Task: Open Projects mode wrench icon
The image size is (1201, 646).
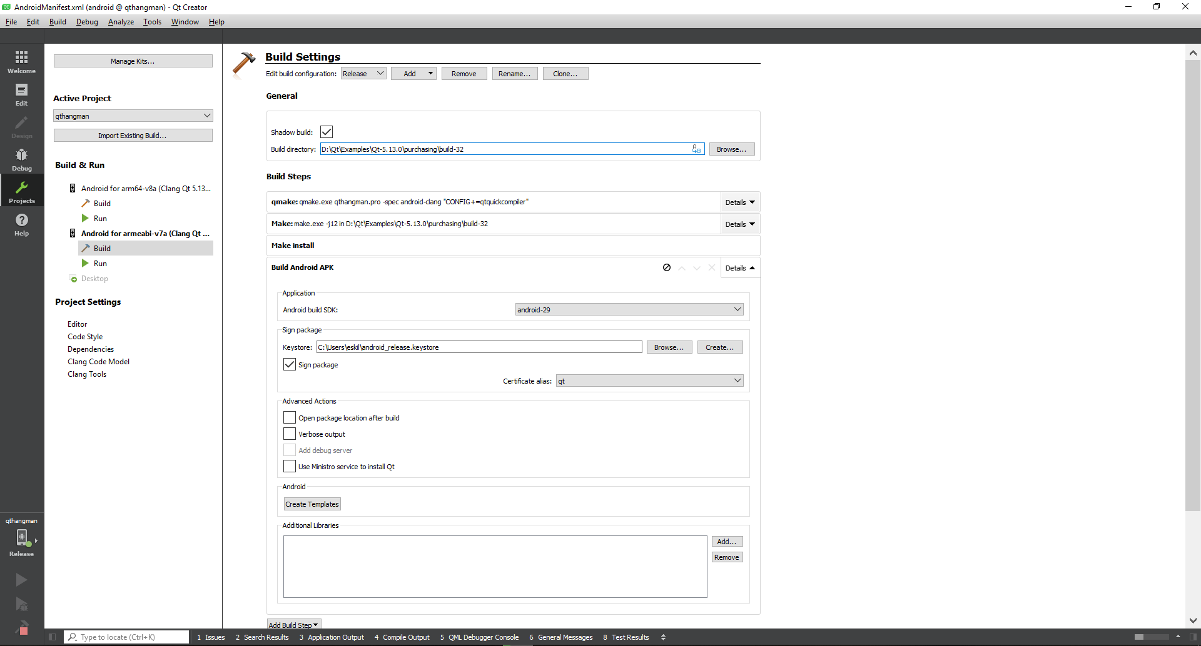Action: 21,187
